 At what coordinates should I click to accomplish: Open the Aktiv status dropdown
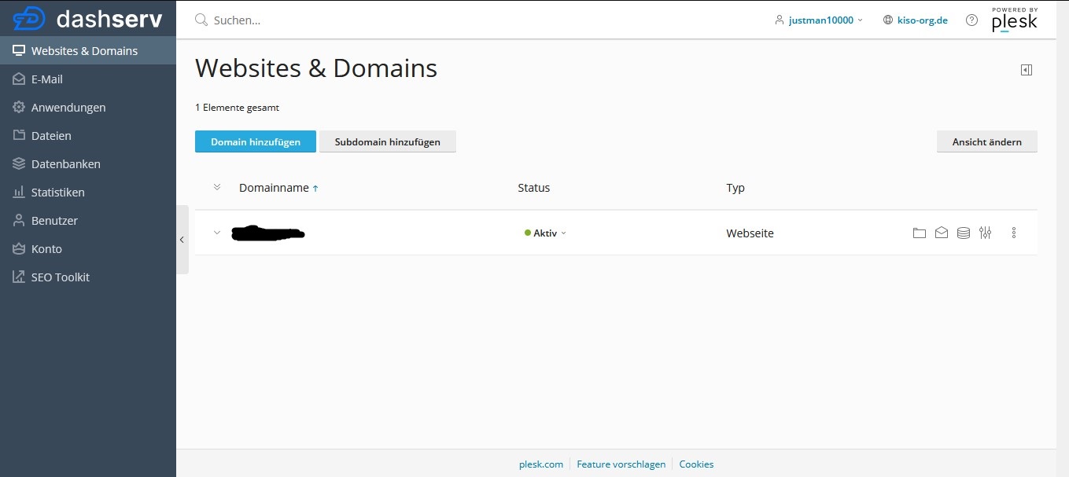(545, 233)
